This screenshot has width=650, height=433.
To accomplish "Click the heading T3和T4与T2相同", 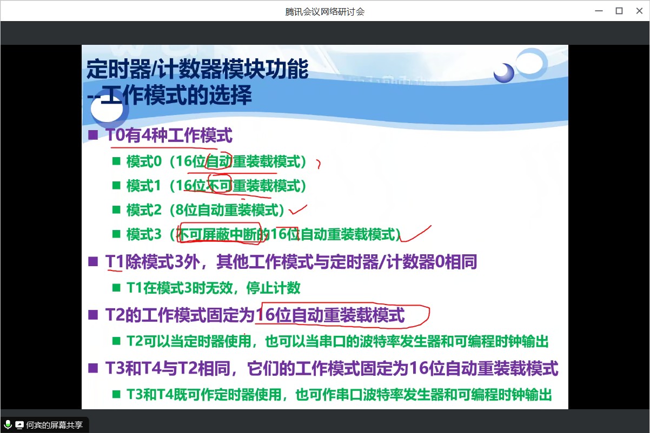I will [x=331, y=369].
